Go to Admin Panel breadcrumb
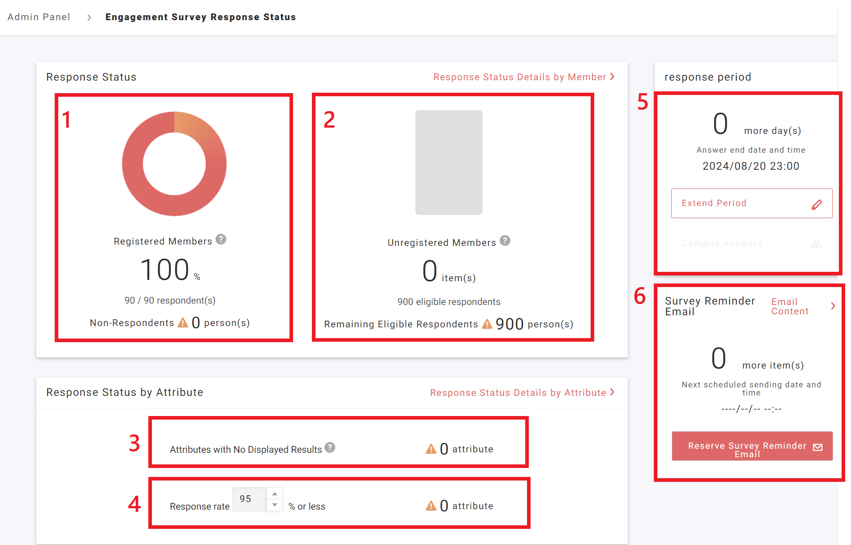851x545 pixels. [x=39, y=17]
